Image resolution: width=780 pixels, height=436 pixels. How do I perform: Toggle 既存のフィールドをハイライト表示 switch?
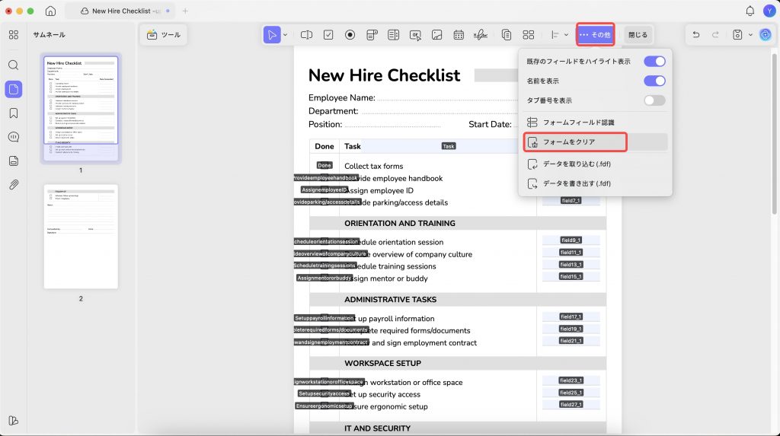click(x=654, y=61)
